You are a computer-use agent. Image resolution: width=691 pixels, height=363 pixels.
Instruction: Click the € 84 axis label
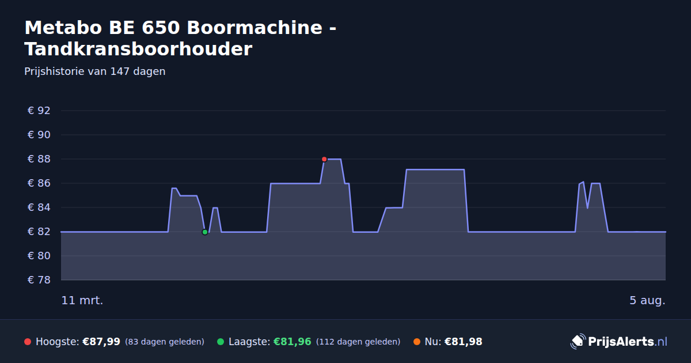39,207
